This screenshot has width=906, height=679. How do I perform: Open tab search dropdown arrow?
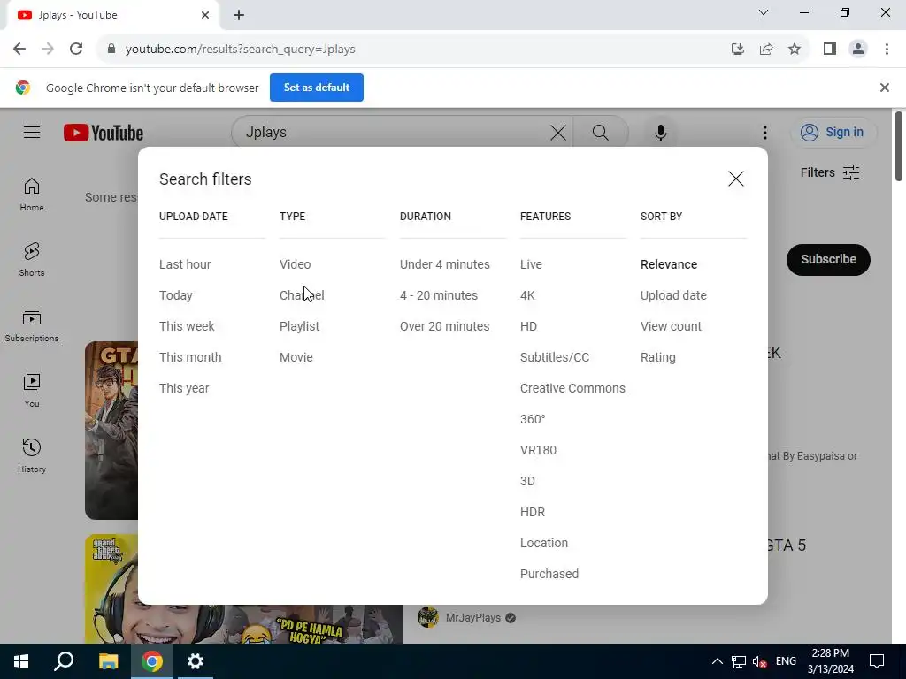pos(764,12)
